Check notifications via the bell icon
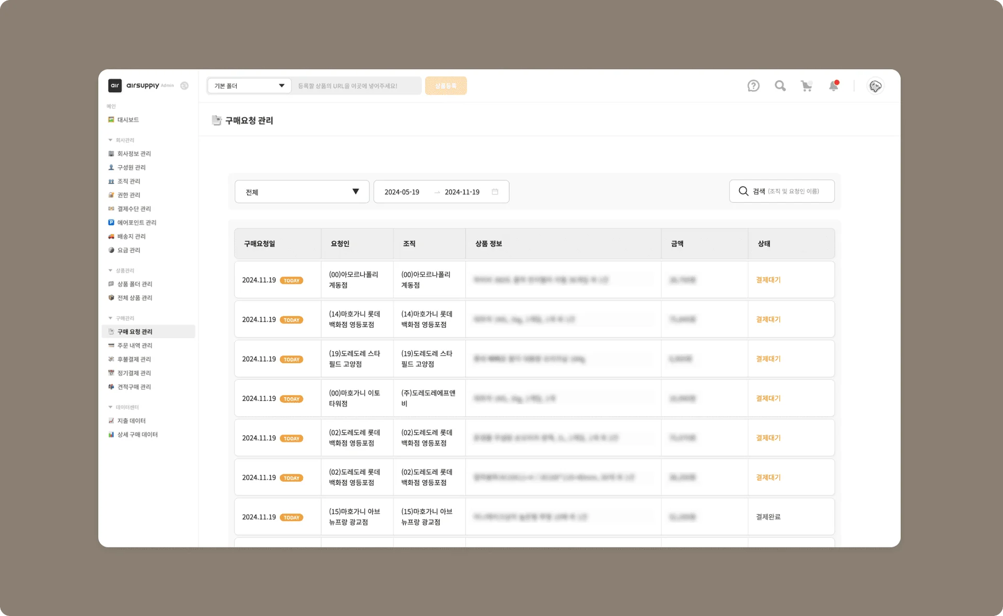This screenshot has height=616, width=1003. point(834,86)
